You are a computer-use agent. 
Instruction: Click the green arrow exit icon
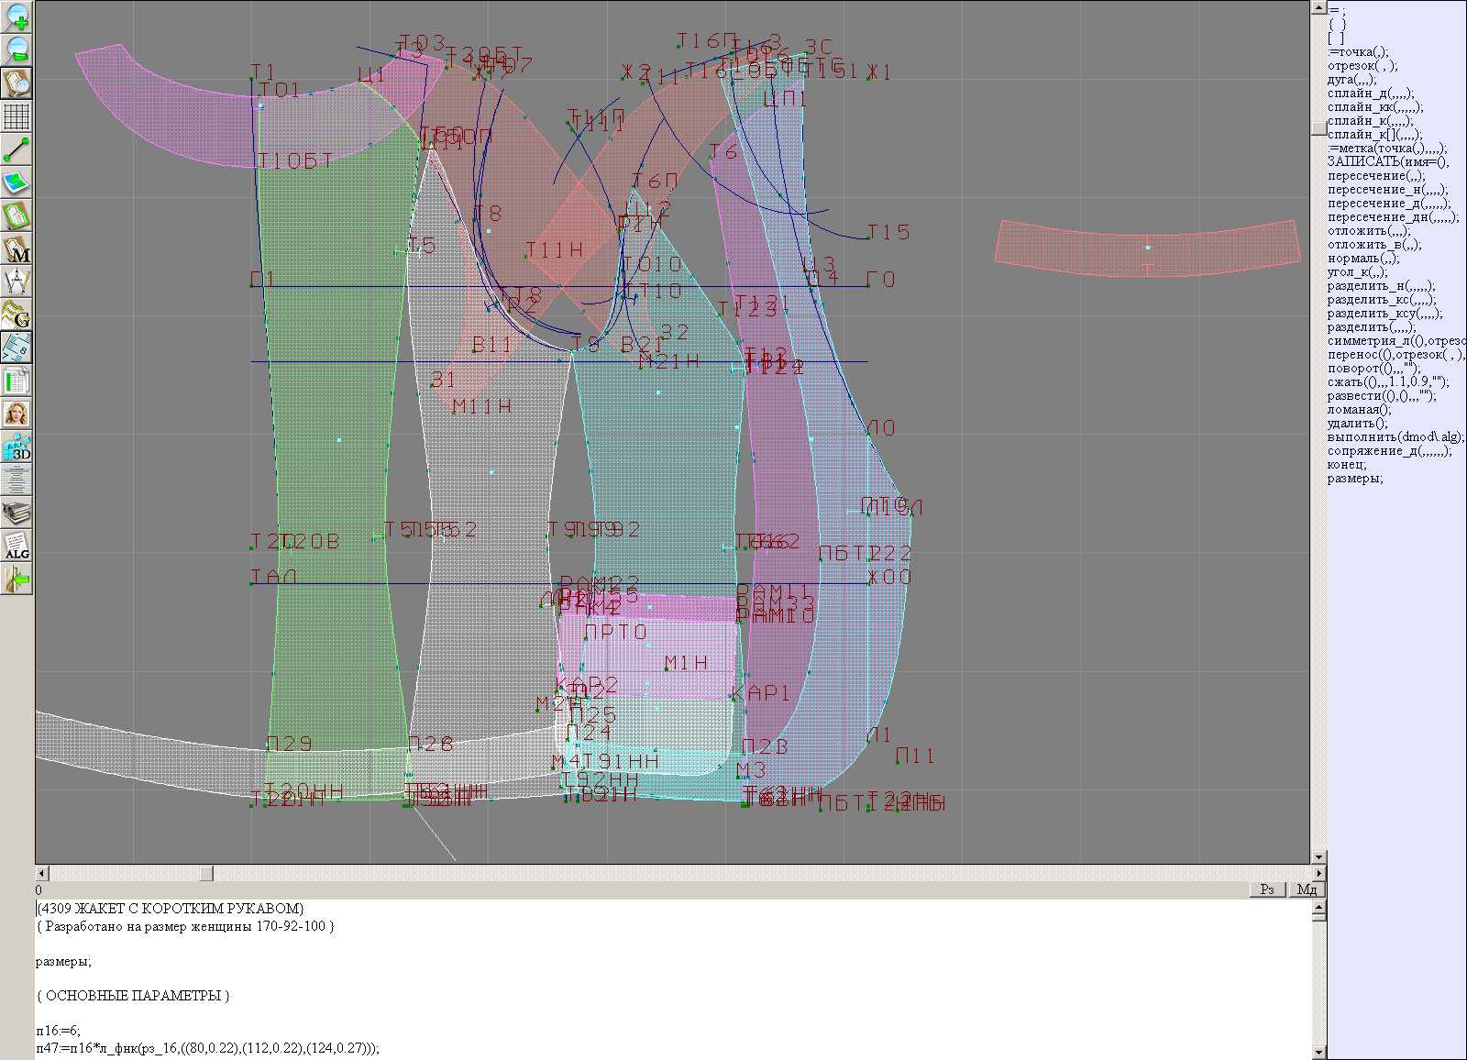point(17,580)
